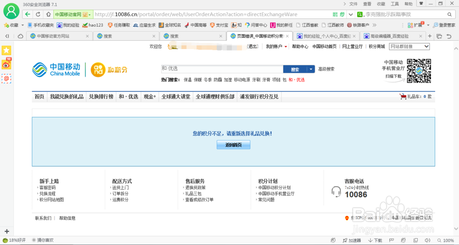
Task: Click the restore closed tab undo icon
Action: 449,36
